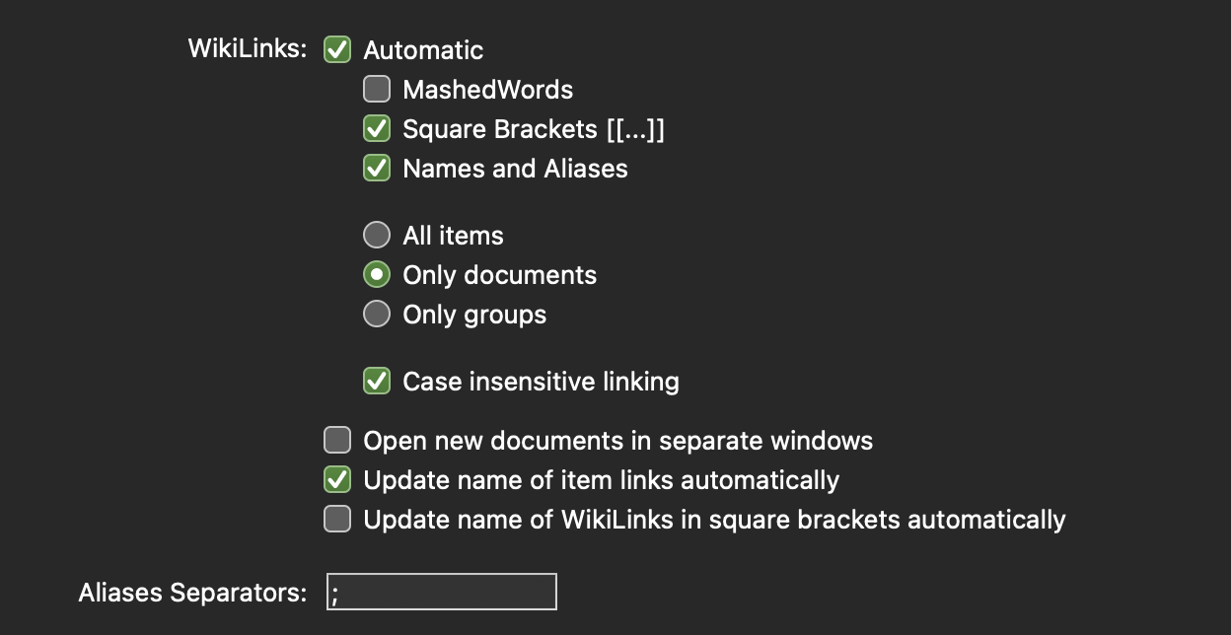The height and width of the screenshot is (635, 1231).
Task: Uncheck Update name of item links automatically
Action: 337,480
